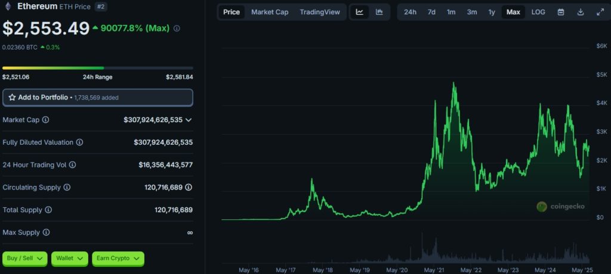
Task: Click the Market Cap info icon
Action: click(46, 120)
